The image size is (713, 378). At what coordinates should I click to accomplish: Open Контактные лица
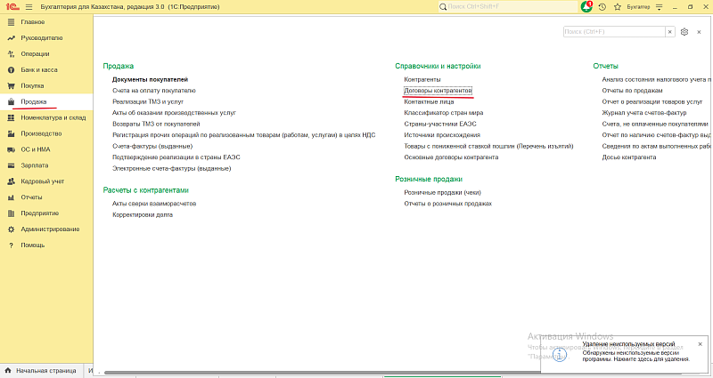[429, 101]
